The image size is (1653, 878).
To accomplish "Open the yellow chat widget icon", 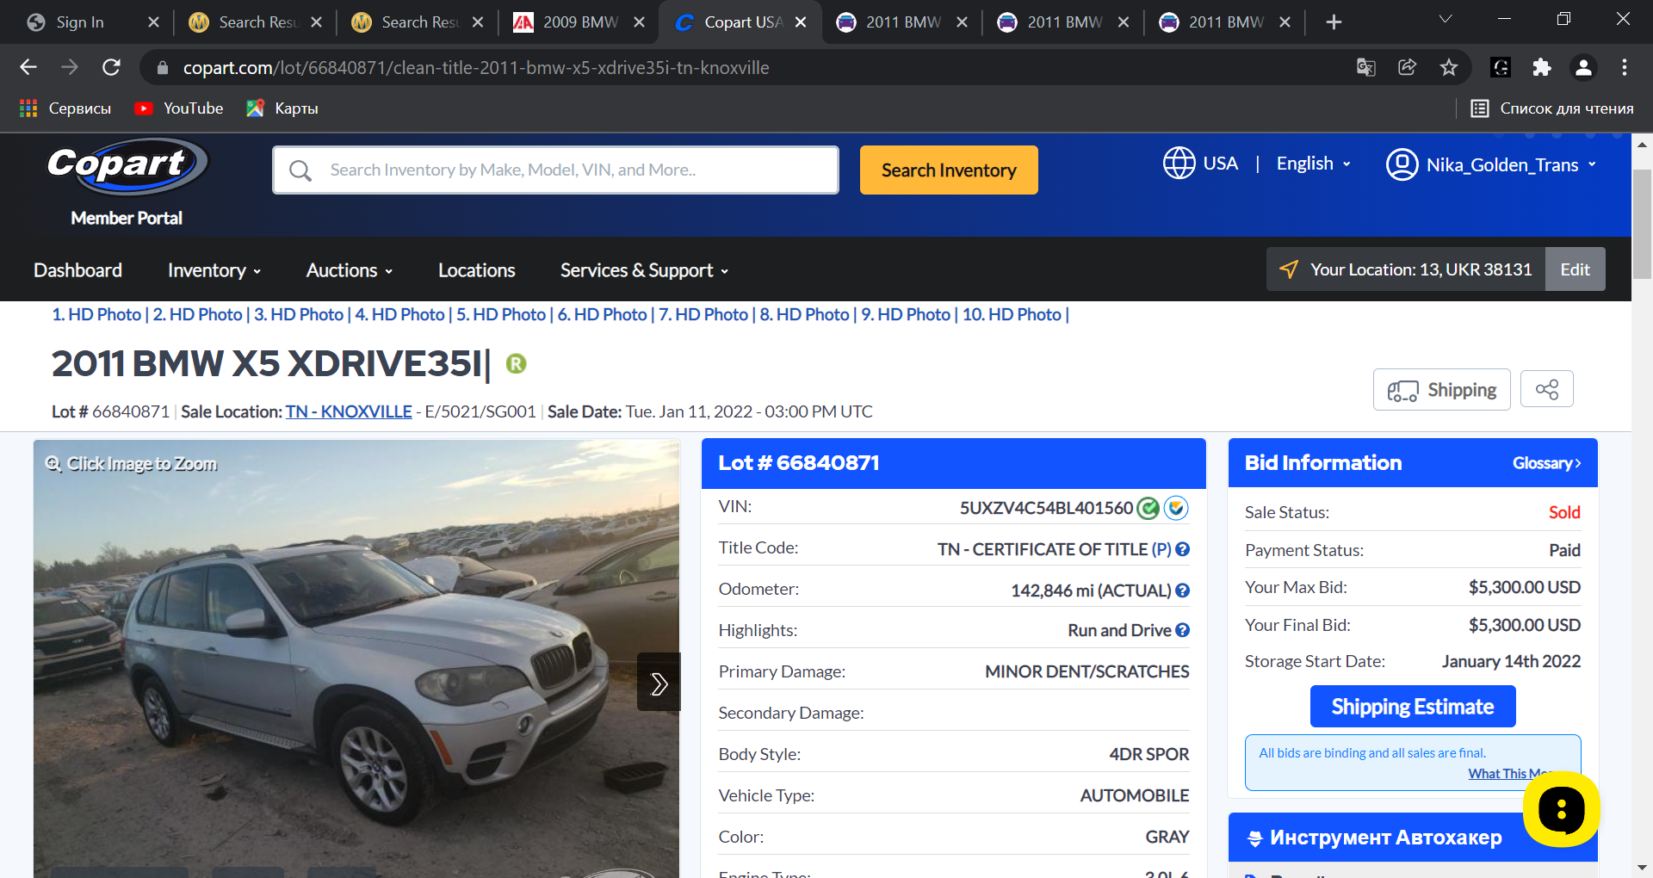I will (1561, 809).
